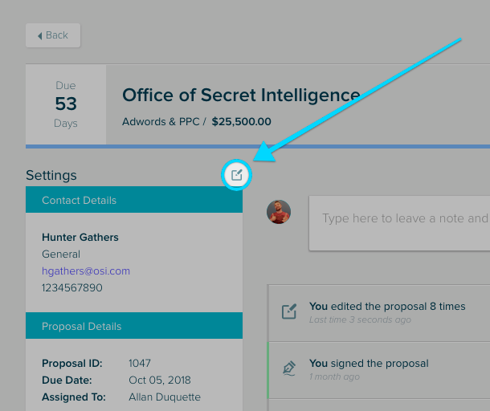
Task: Click the edited-proposal icon in activity feed
Action: coord(289,311)
